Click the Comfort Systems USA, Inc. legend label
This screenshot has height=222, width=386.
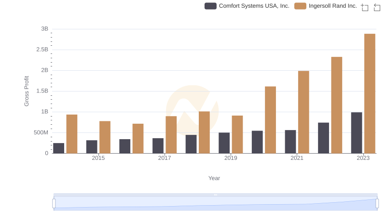pyautogui.click(x=254, y=6)
